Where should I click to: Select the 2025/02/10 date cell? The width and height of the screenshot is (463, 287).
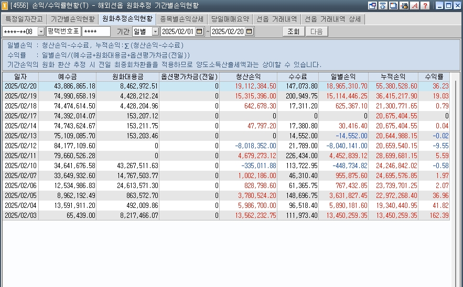pos(20,166)
